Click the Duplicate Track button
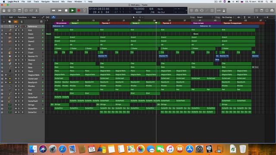Viewport: 276px width, 155px height. click(x=9, y=22)
